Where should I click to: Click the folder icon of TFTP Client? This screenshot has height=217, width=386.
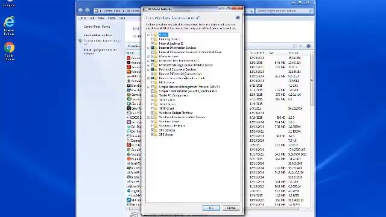point(156,108)
